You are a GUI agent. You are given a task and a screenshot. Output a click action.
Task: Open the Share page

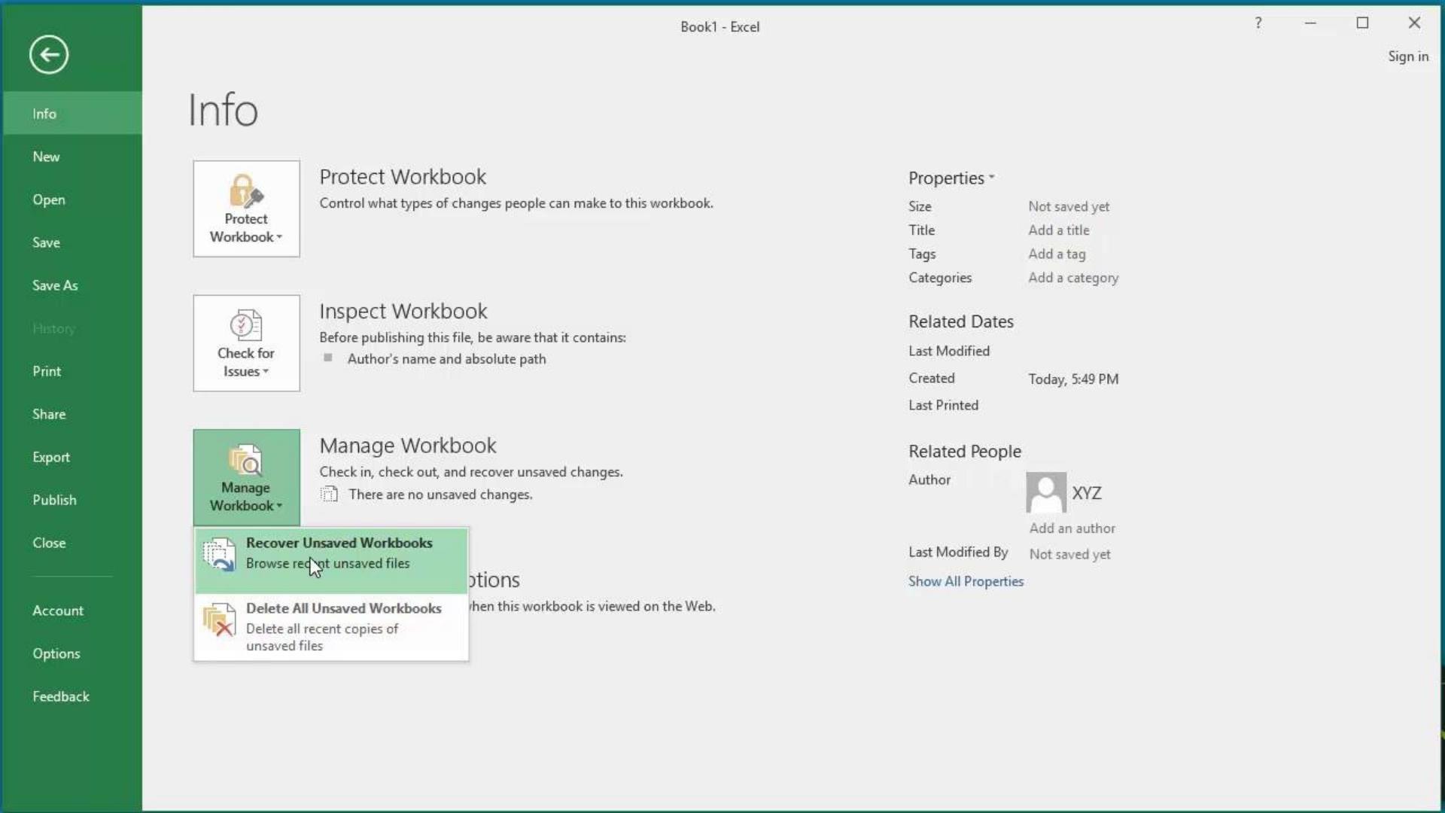pos(72,414)
